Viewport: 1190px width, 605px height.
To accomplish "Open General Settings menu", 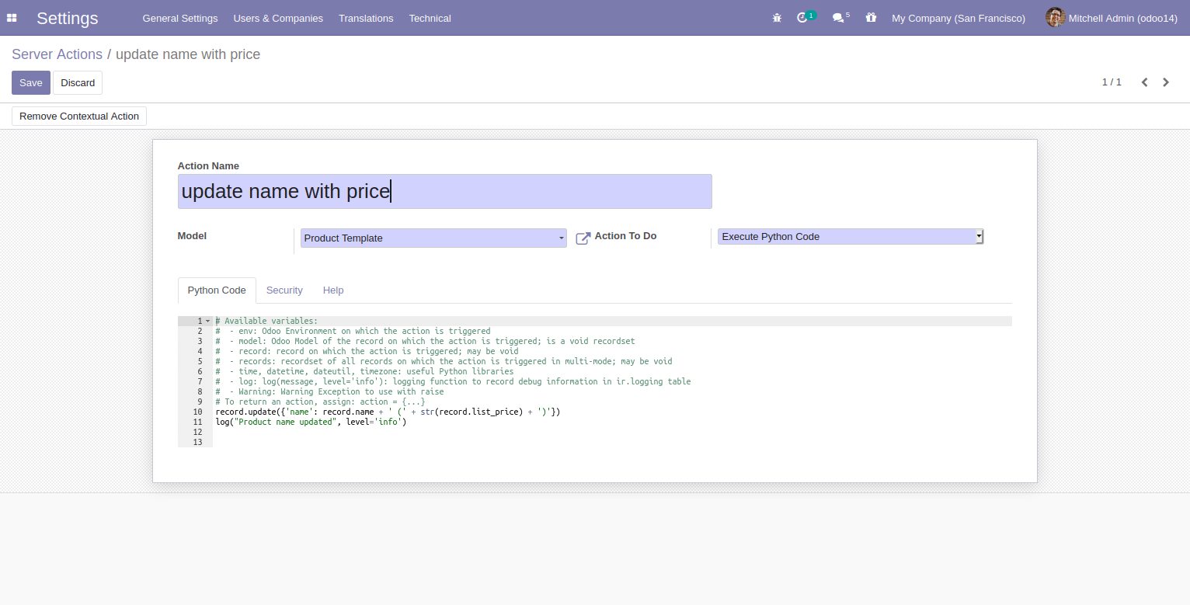I will coord(180,18).
